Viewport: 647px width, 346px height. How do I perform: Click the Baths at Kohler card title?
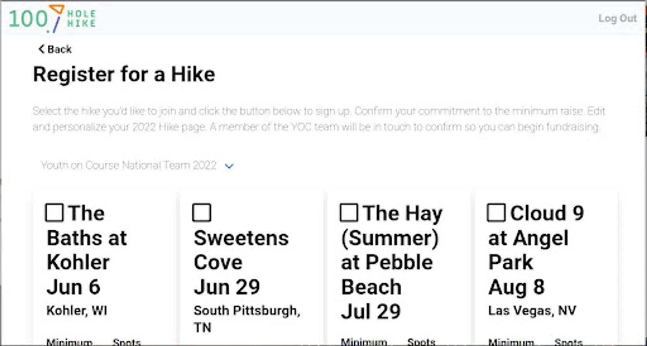[x=87, y=250]
